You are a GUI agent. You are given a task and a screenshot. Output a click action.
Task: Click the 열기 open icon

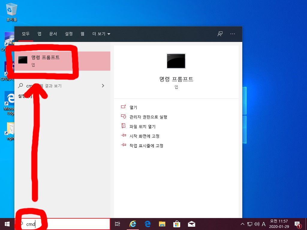tap(123, 107)
